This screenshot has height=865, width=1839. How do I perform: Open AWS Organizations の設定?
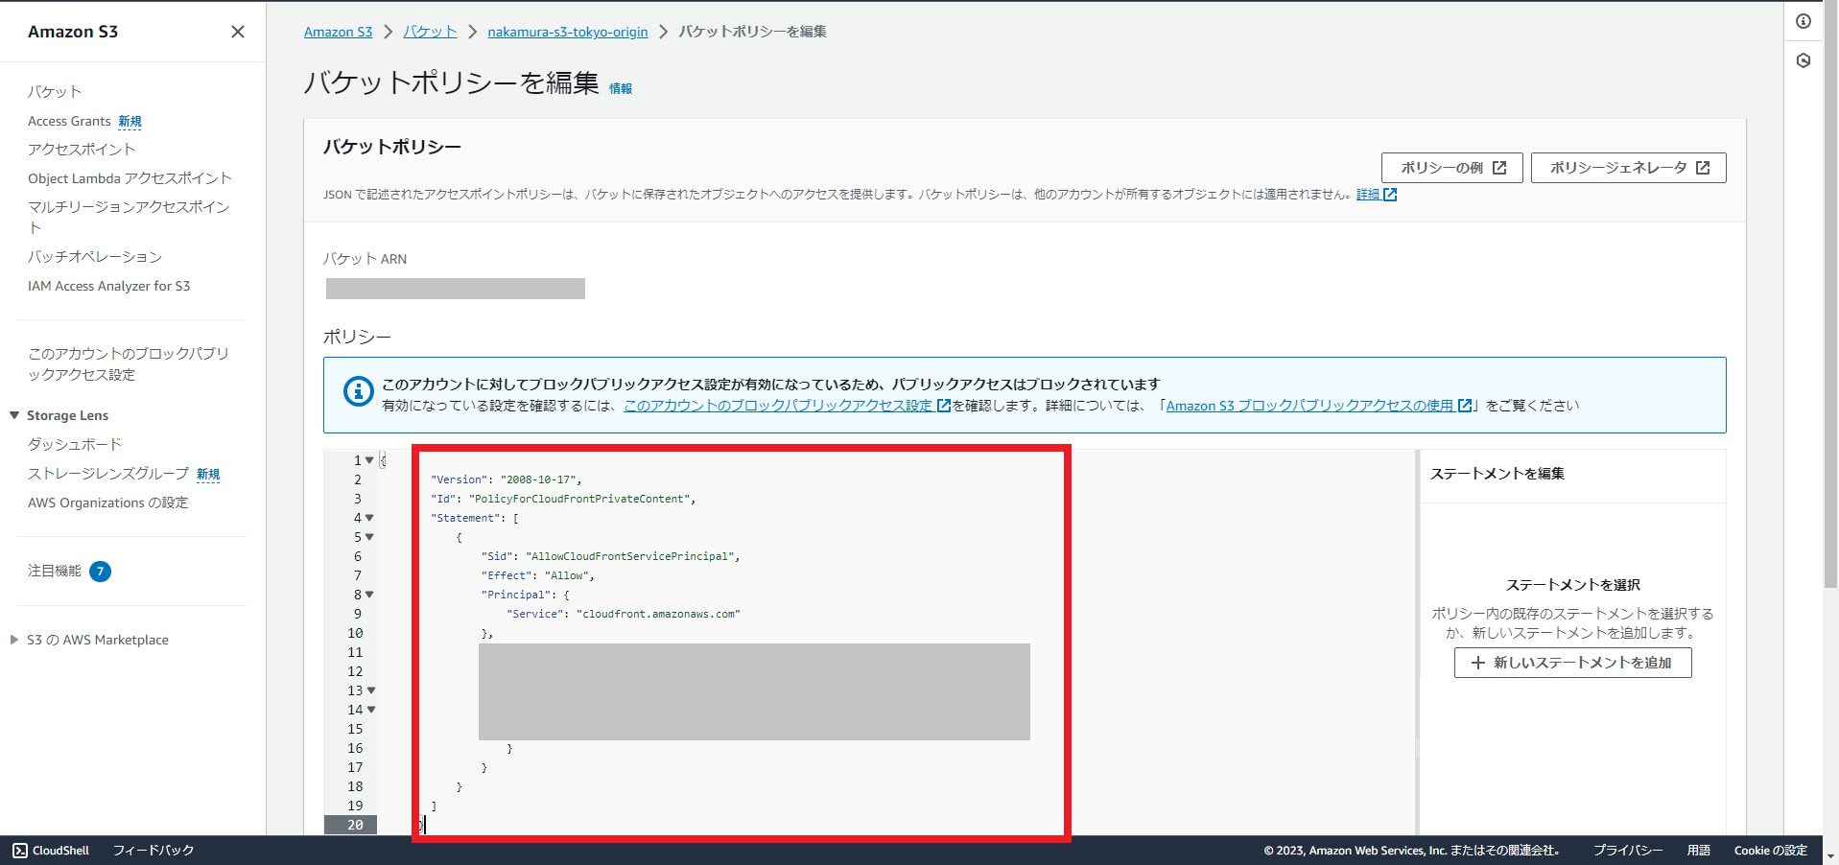tap(107, 503)
